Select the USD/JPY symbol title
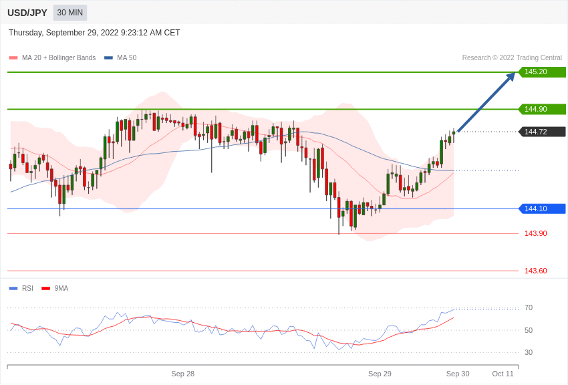Screen dimensions: 568x385 pos(27,13)
